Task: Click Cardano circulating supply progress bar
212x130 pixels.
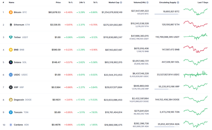Action: [x=167, y=126]
